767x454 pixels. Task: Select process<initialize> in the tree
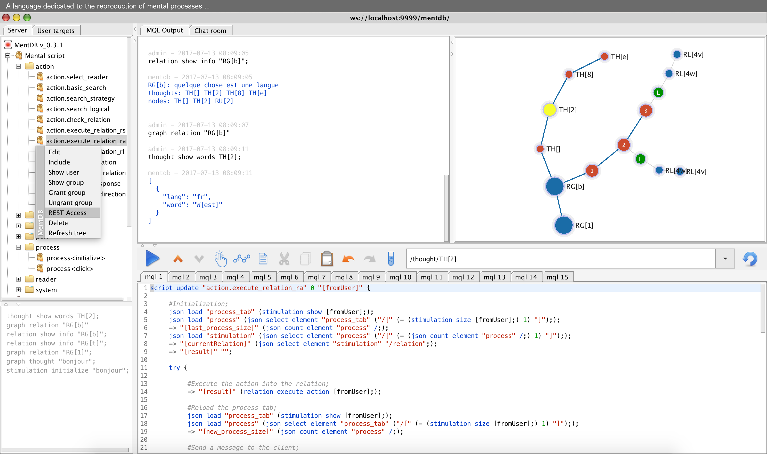75,258
